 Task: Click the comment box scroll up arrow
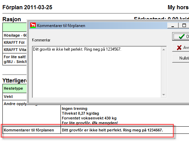[x=164, y=50]
